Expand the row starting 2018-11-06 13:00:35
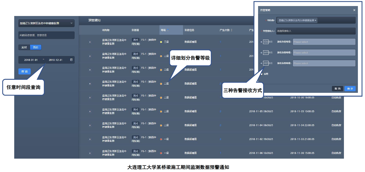 coord(90,153)
